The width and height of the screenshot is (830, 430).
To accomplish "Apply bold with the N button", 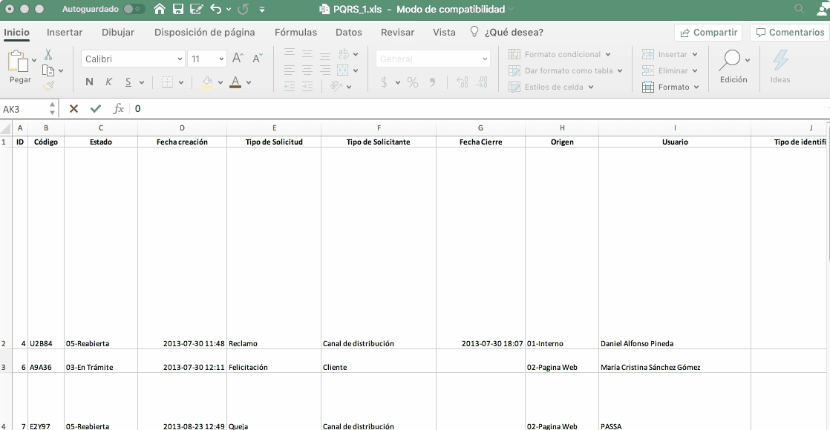I will pos(90,82).
